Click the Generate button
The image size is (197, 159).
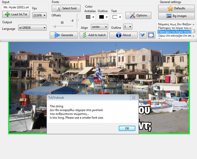pos(64,35)
